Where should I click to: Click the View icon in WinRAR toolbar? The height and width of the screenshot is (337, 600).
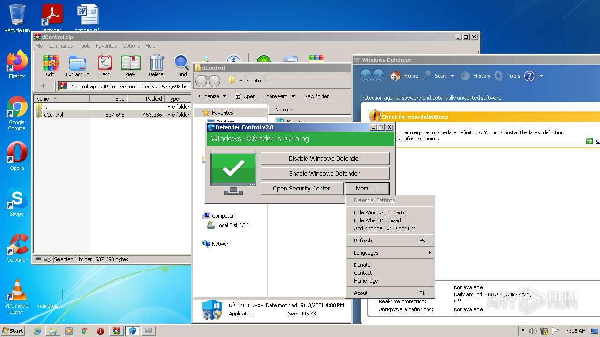pyautogui.click(x=130, y=66)
